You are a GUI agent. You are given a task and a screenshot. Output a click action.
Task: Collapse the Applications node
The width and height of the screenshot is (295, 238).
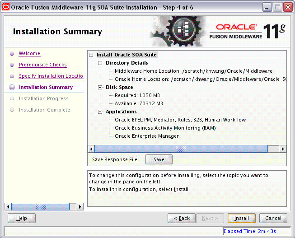[x=100, y=112]
